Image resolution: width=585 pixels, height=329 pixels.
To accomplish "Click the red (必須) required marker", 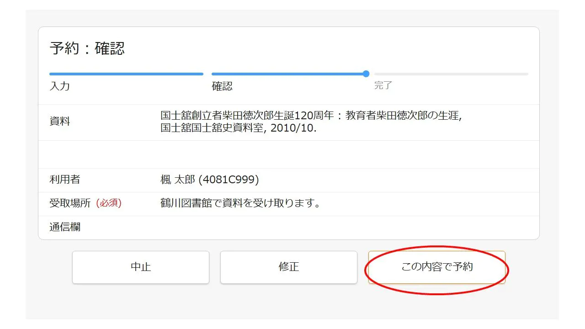I will pyautogui.click(x=109, y=203).
